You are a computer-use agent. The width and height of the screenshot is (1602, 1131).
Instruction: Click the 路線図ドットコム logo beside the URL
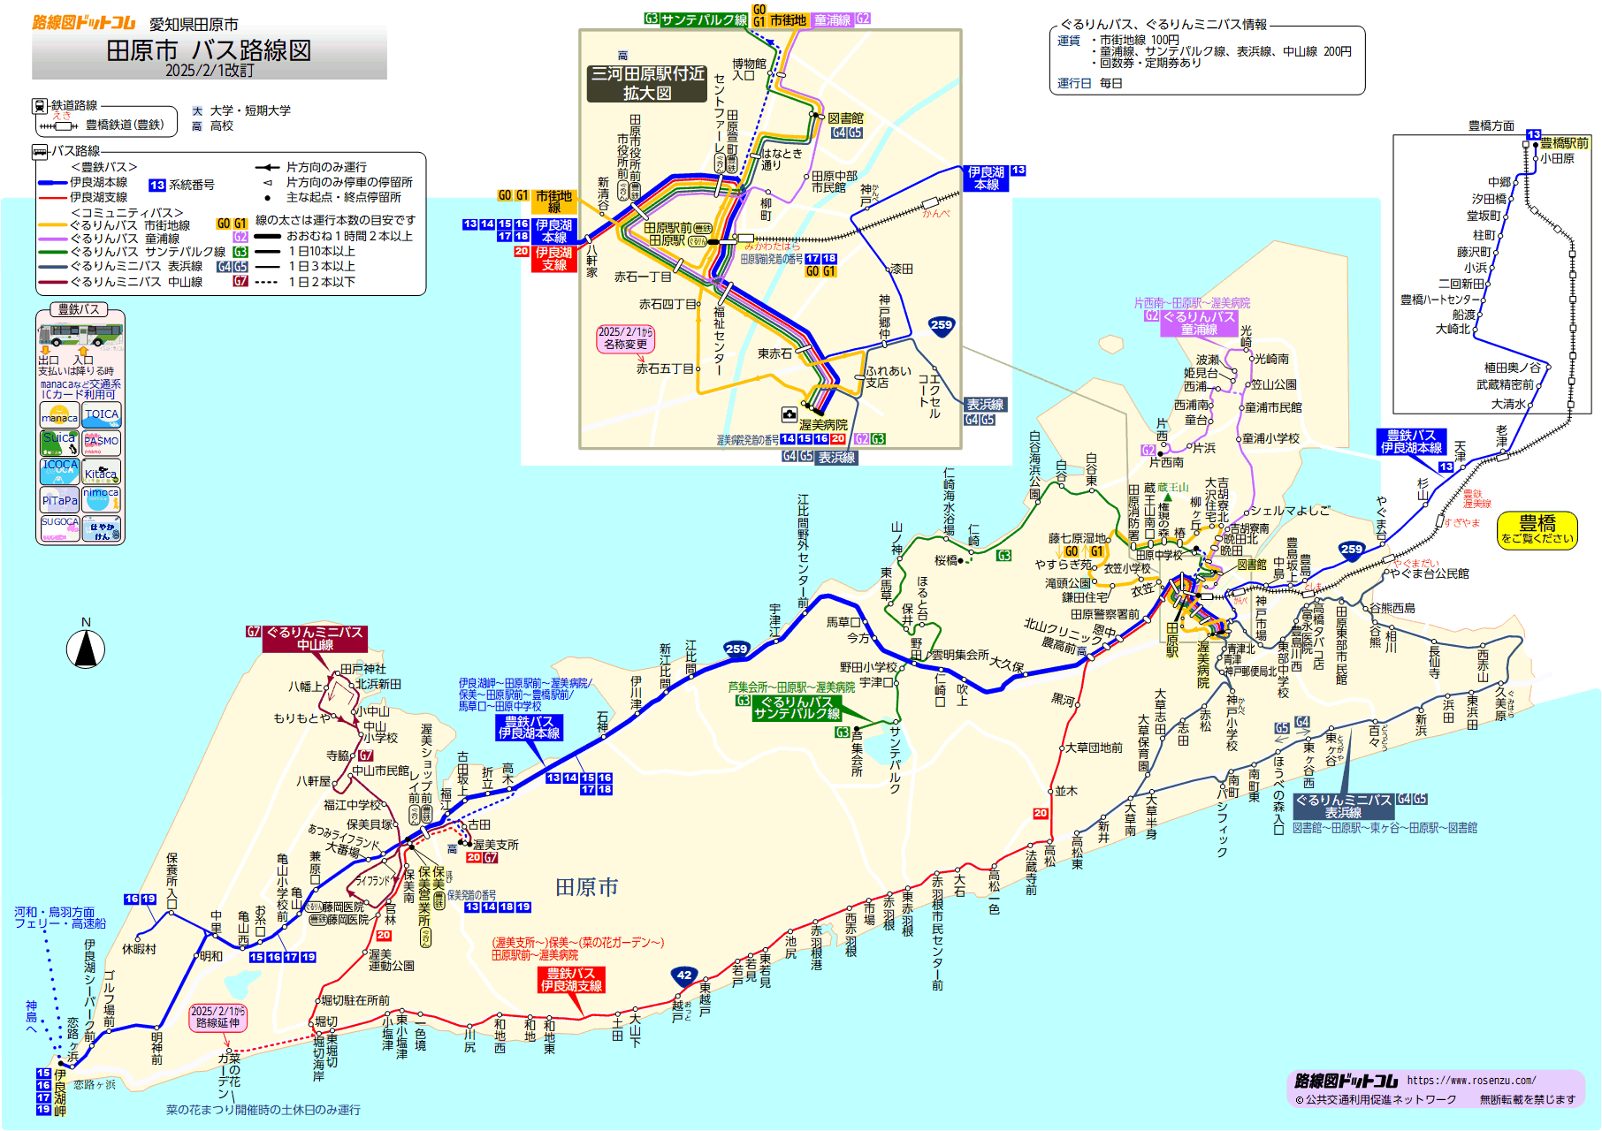coord(1346,1081)
